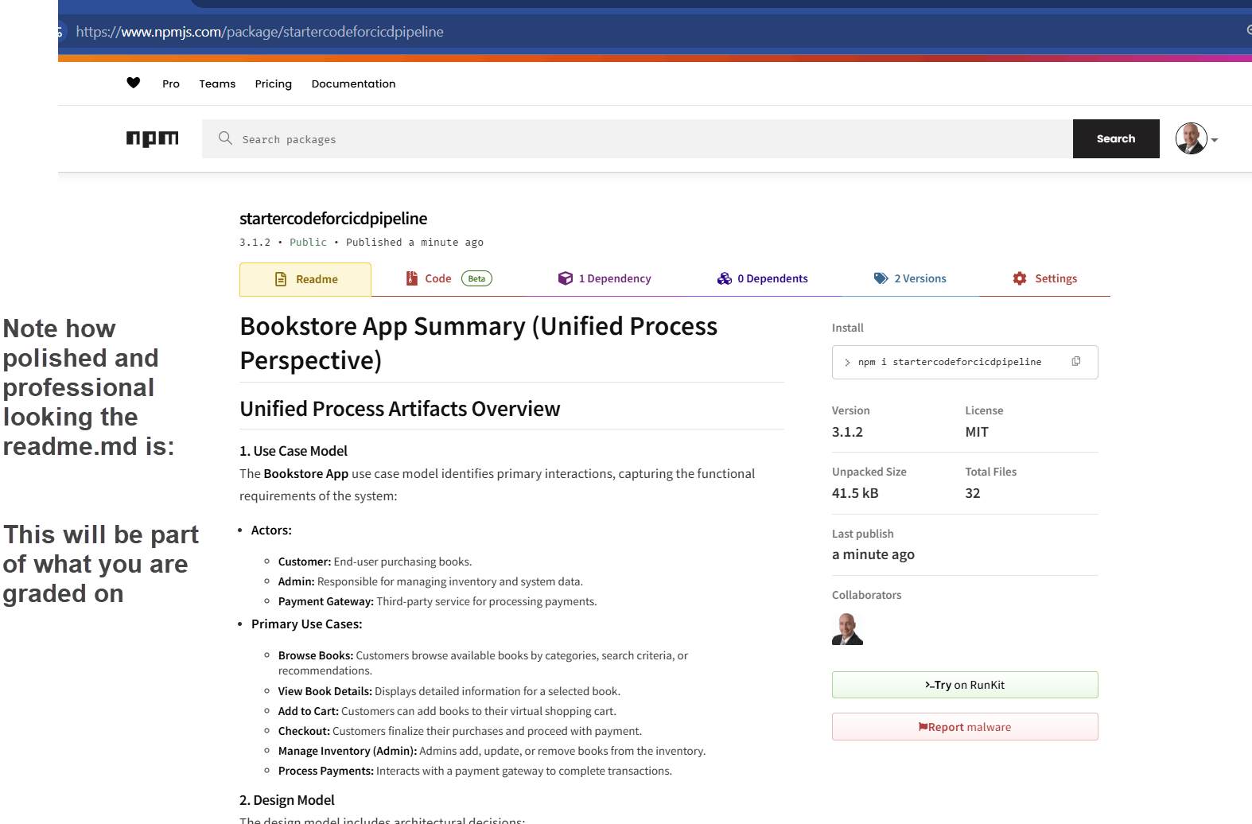The width and height of the screenshot is (1252, 824).
Task: Focus the Search packages input field
Action: point(636,139)
